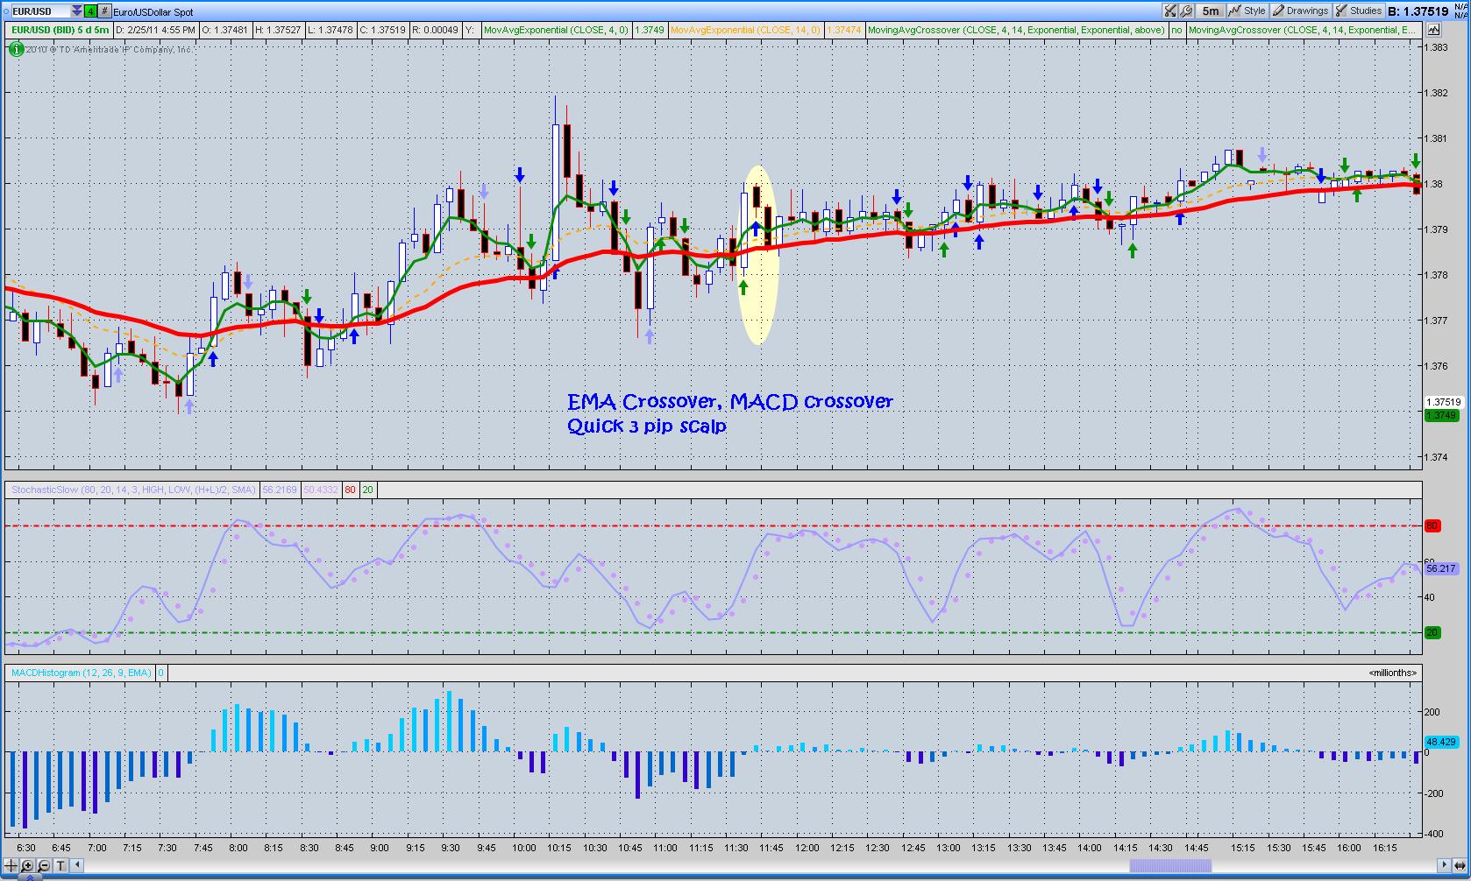Click the 48.429 MACD value bubble
This screenshot has height=881, width=1471.
point(1441,742)
